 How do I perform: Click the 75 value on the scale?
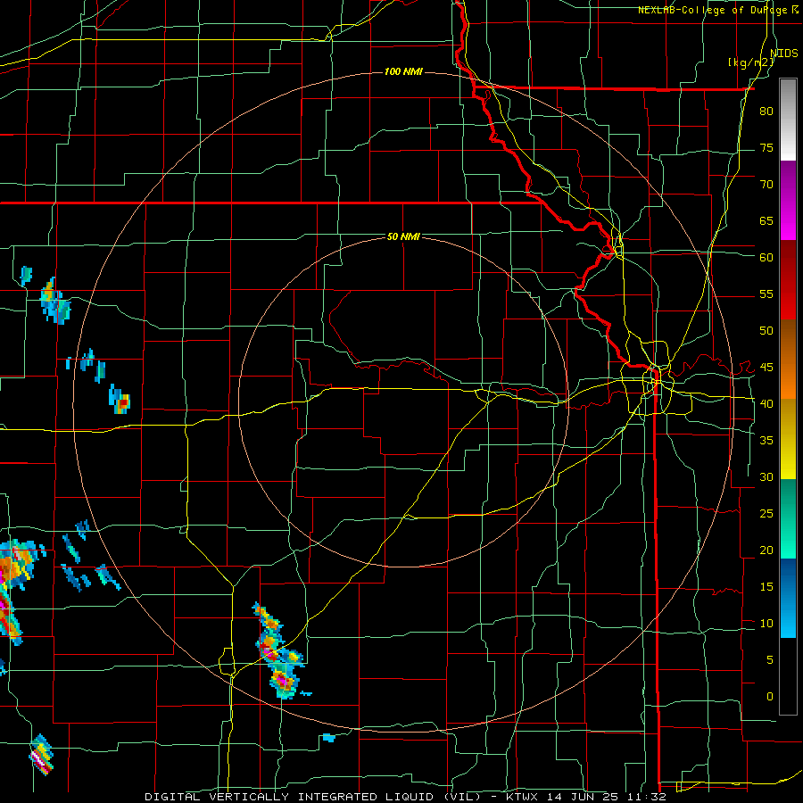tap(766, 148)
